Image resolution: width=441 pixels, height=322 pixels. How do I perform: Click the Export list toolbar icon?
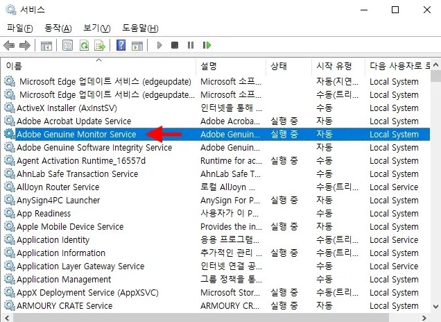[x=100, y=45]
